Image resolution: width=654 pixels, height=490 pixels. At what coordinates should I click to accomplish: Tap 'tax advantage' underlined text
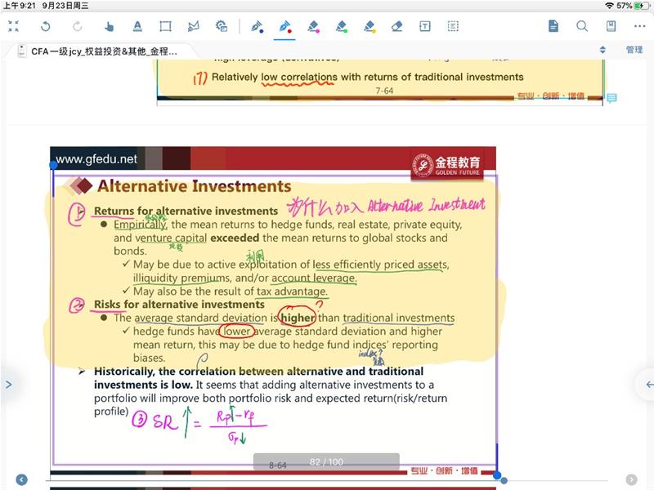pyautogui.click(x=292, y=291)
